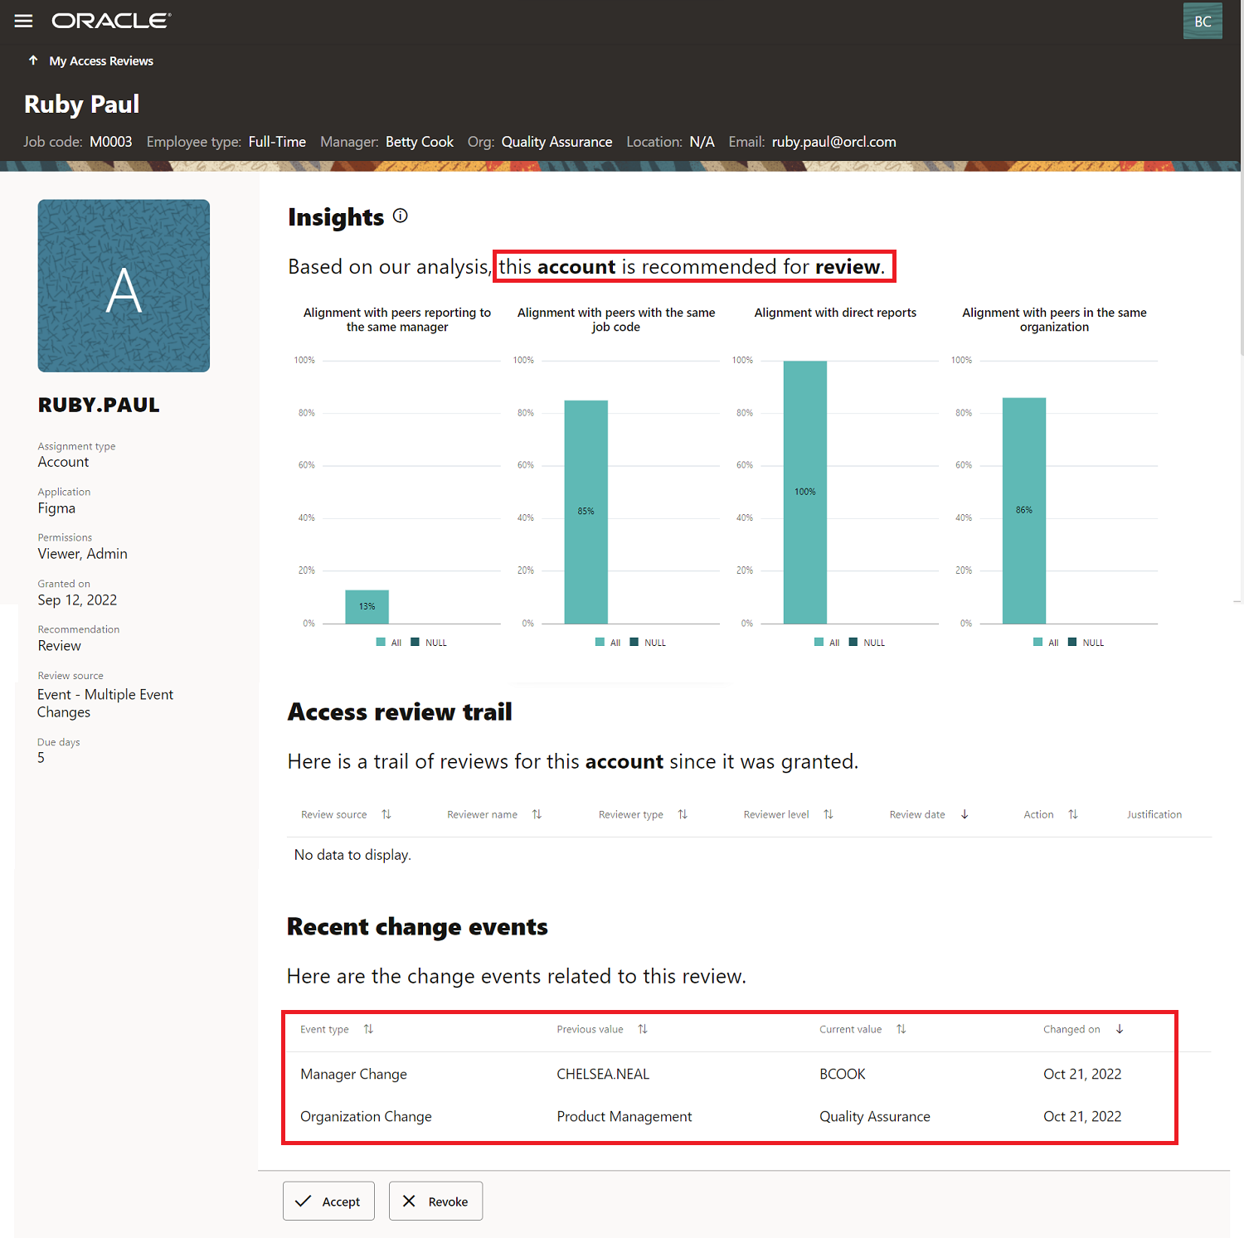This screenshot has width=1244, height=1238.
Task: Toggle NULL legend swatch under same-organization chart
Action: click(1072, 642)
